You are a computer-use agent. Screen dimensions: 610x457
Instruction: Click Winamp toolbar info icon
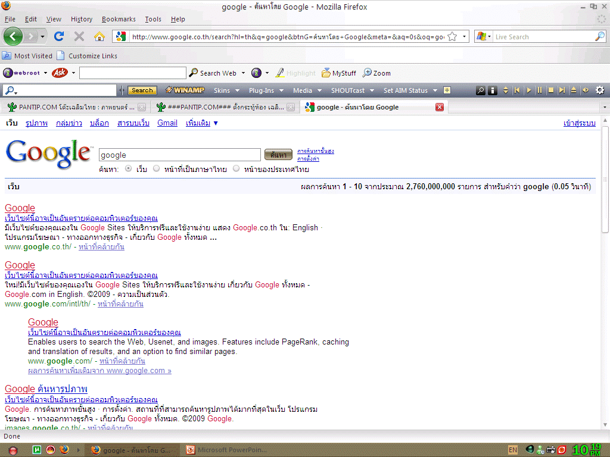(x=493, y=90)
